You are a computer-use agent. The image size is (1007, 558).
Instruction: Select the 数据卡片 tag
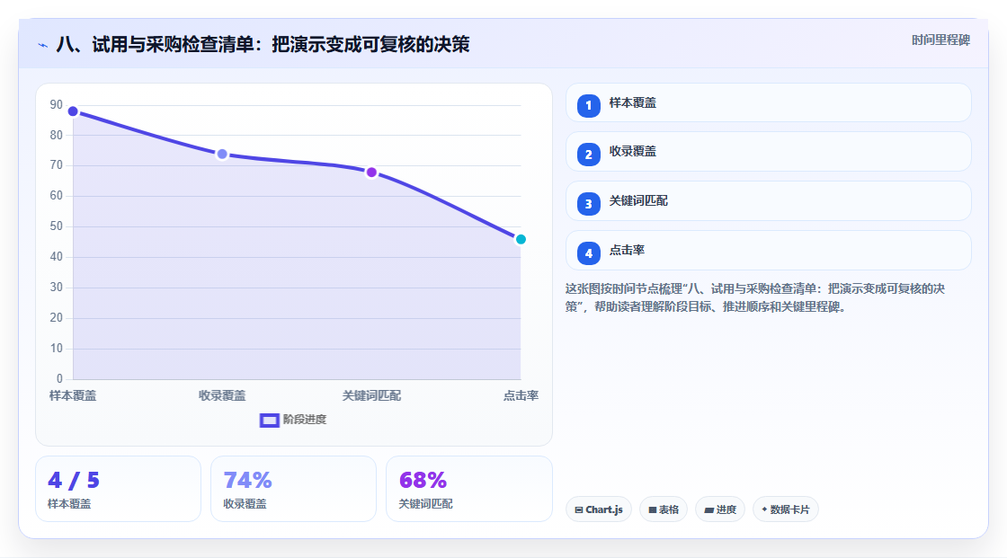(786, 509)
